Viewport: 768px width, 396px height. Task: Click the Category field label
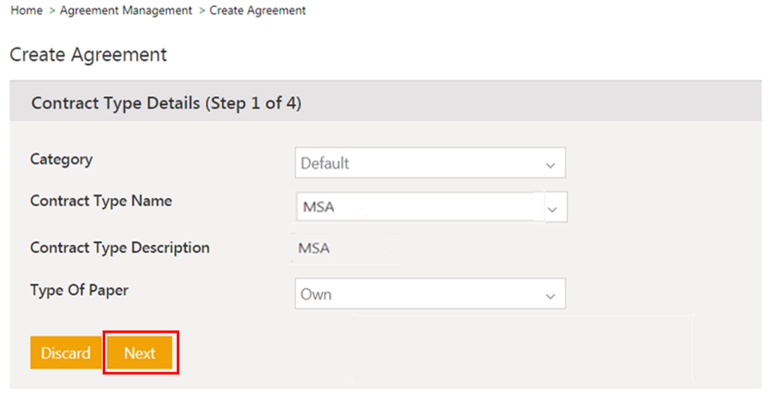(62, 159)
